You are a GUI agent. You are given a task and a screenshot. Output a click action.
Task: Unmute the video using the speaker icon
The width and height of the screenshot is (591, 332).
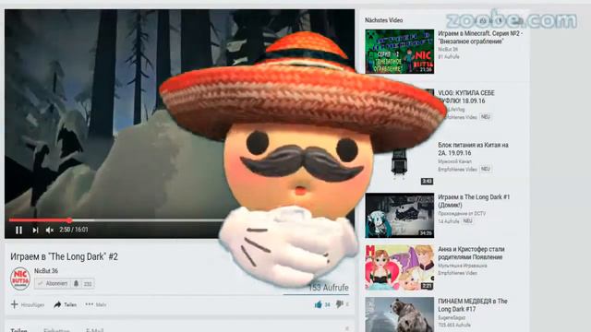pyautogui.click(x=49, y=230)
